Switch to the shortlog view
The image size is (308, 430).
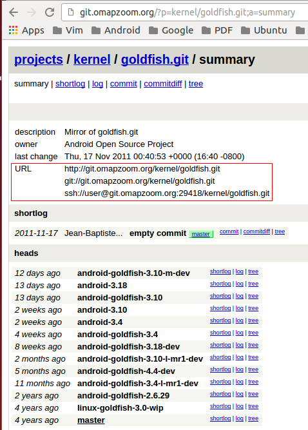[70, 84]
